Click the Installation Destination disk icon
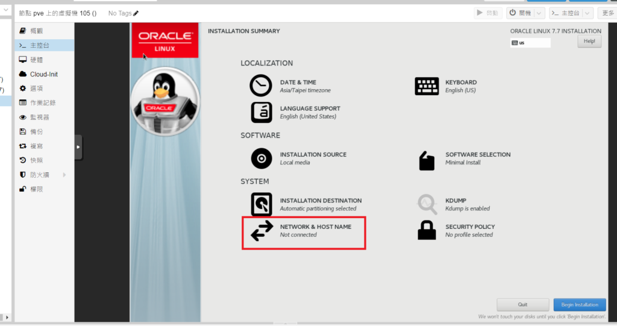This screenshot has width=617, height=326. click(x=261, y=204)
